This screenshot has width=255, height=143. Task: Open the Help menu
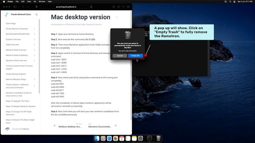(50, 2)
